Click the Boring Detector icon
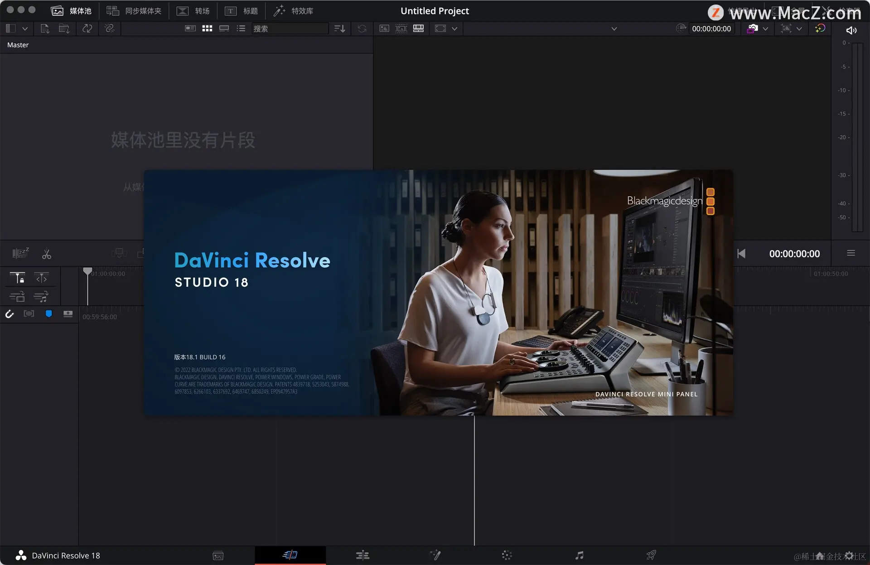This screenshot has height=565, width=870. click(x=20, y=253)
